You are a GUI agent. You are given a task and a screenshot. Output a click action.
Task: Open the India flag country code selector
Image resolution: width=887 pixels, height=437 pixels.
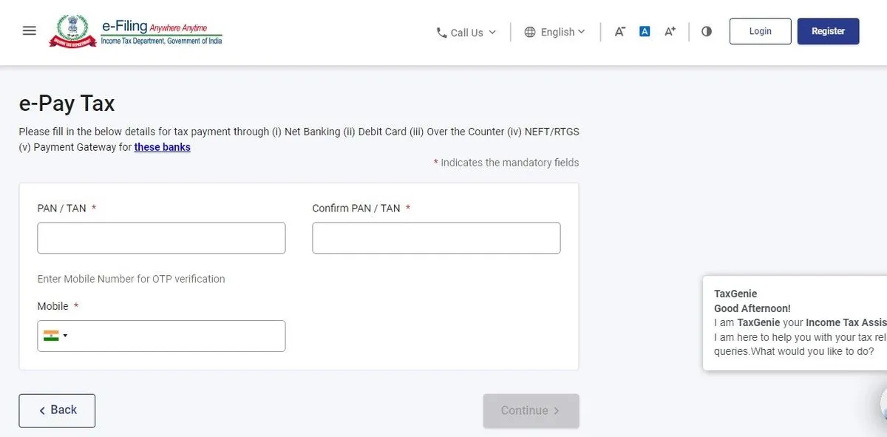tap(55, 336)
